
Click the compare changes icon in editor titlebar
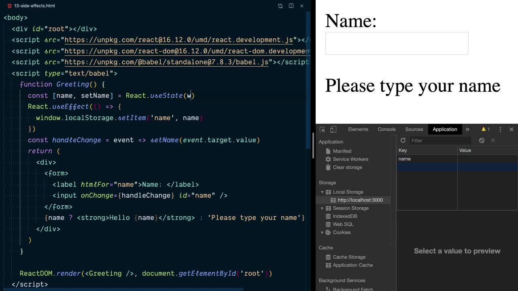pyautogui.click(x=280, y=6)
